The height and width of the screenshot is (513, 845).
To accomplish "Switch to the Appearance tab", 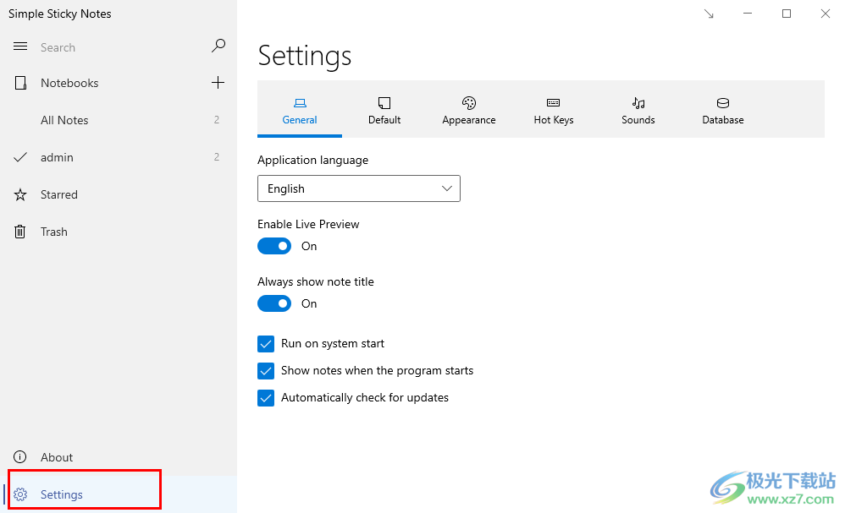I will 469,110.
